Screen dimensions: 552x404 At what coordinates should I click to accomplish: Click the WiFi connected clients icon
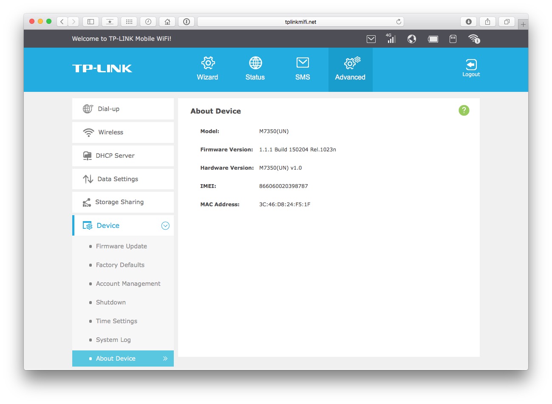474,39
